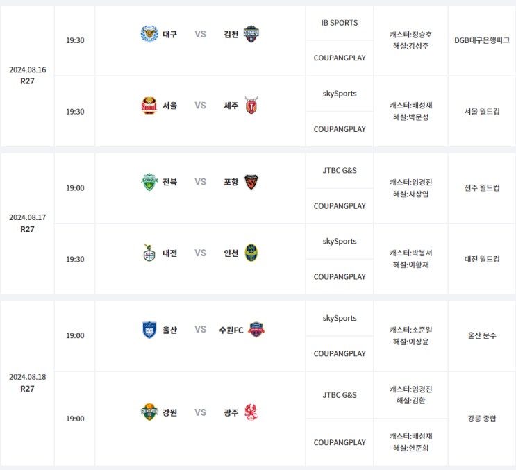Click skySports for the 울산 vs 수원FC match
Screen dimensions: 516x470
coord(340,318)
